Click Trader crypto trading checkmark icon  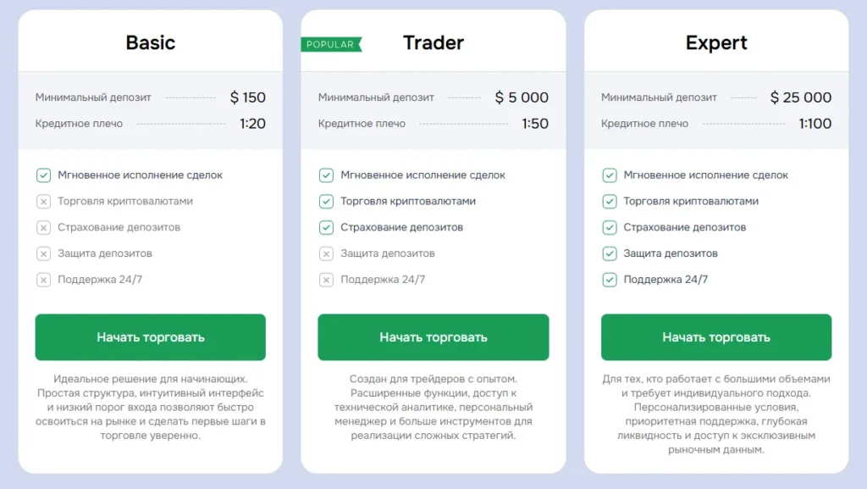(326, 202)
